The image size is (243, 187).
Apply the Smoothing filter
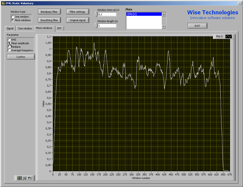click(49, 20)
